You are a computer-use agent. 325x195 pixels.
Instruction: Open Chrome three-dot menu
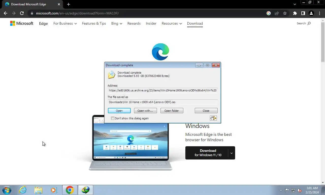[319, 13]
